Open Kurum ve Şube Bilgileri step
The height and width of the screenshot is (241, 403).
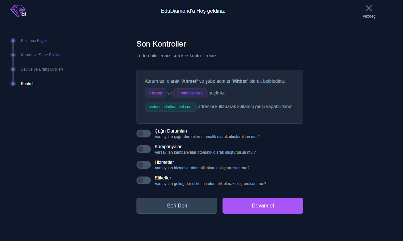pos(41,55)
